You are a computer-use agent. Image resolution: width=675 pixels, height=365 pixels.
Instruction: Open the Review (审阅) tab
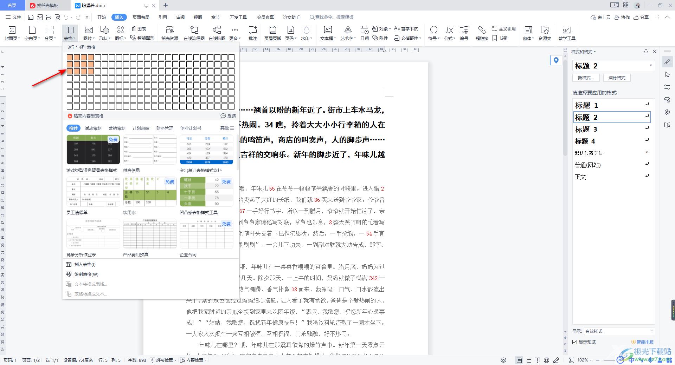[180, 17]
